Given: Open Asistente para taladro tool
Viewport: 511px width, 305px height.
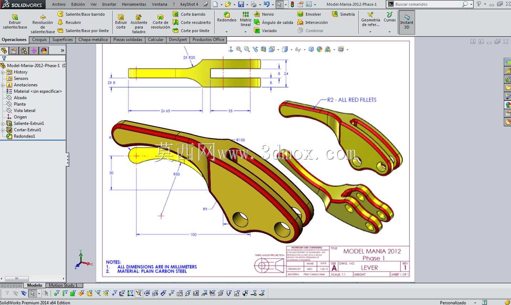Looking at the screenshot, I should point(139,24).
